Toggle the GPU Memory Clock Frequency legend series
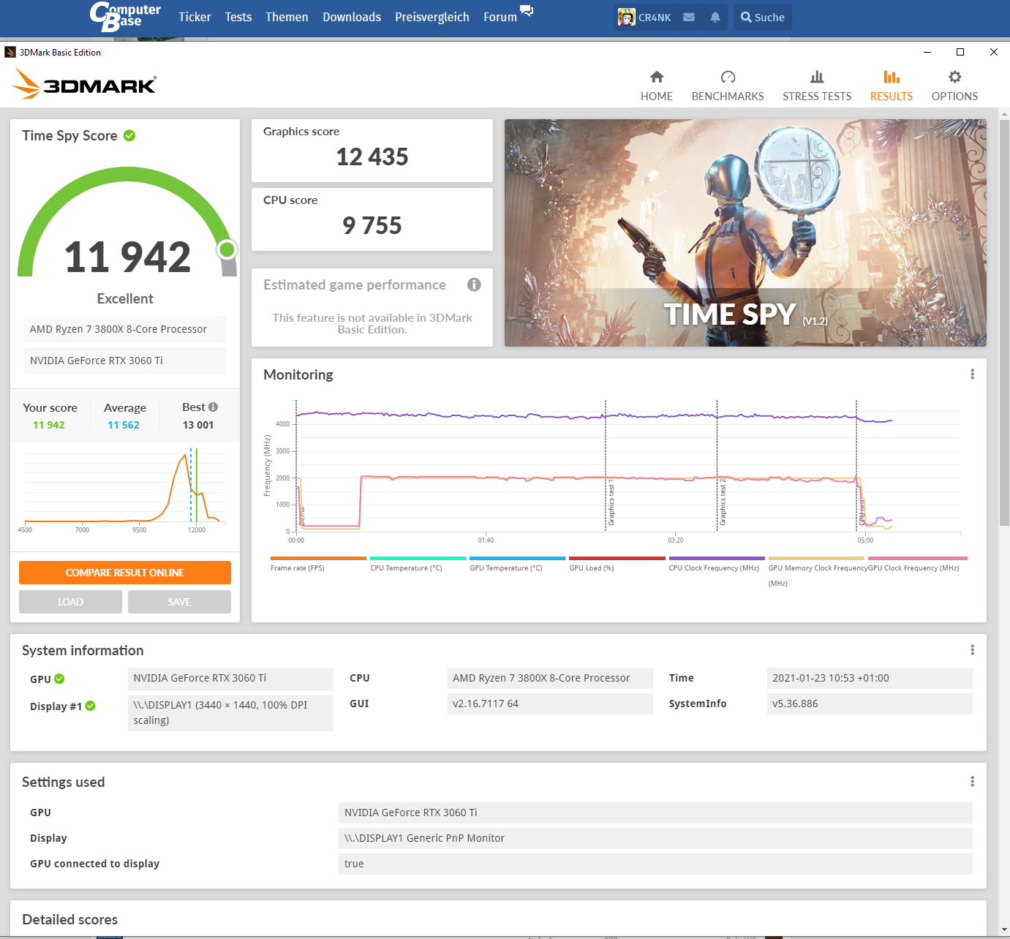The image size is (1010, 939). point(816,570)
